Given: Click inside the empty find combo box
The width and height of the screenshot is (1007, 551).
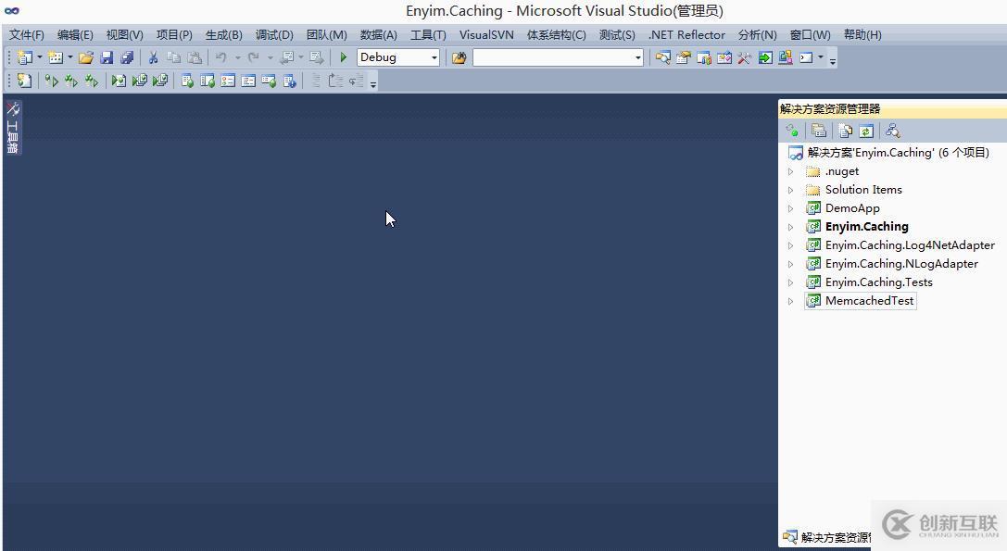Looking at the screenshot, I should click(552, 57).
